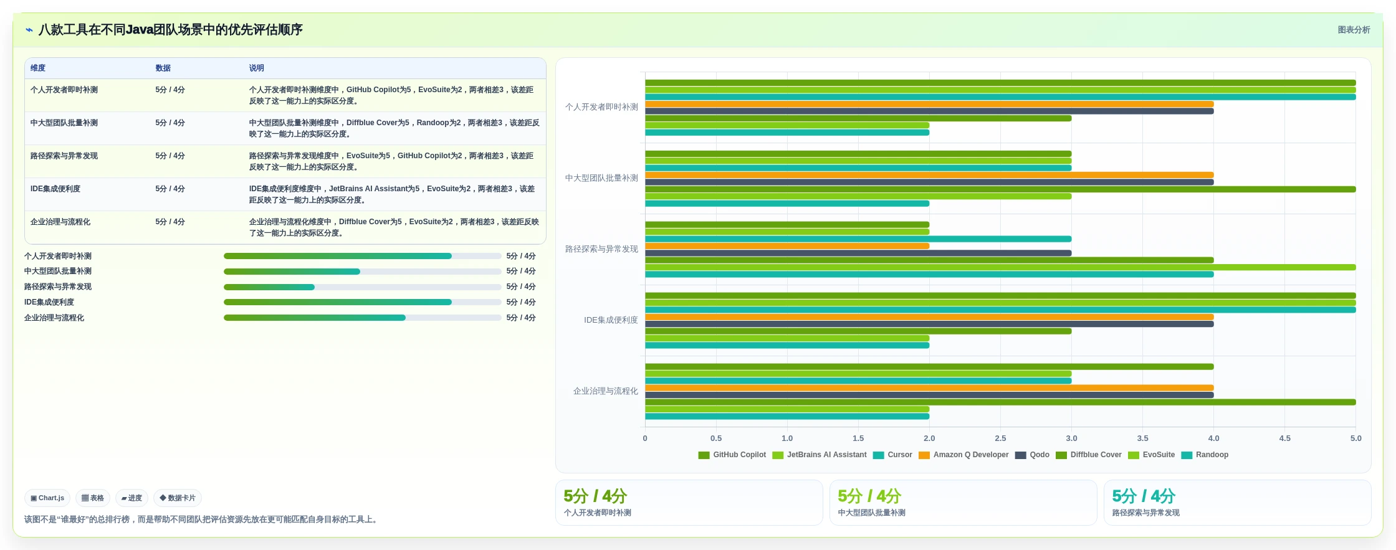
Task: Click the 2.5 tick label on chart axis
Action: point(1000,439)
